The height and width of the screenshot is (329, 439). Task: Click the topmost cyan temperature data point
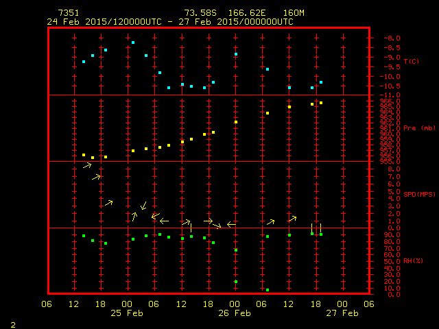tap(132, 42)
